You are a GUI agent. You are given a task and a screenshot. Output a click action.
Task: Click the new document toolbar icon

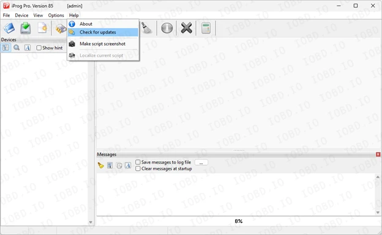[42, 28]
